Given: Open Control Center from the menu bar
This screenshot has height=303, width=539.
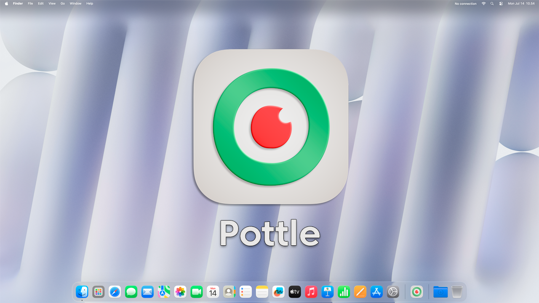Looking at the screenshot, I should point(501,3).
